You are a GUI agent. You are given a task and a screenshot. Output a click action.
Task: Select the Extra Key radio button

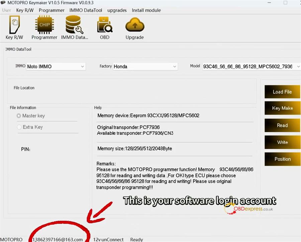[x=19, y=127]
